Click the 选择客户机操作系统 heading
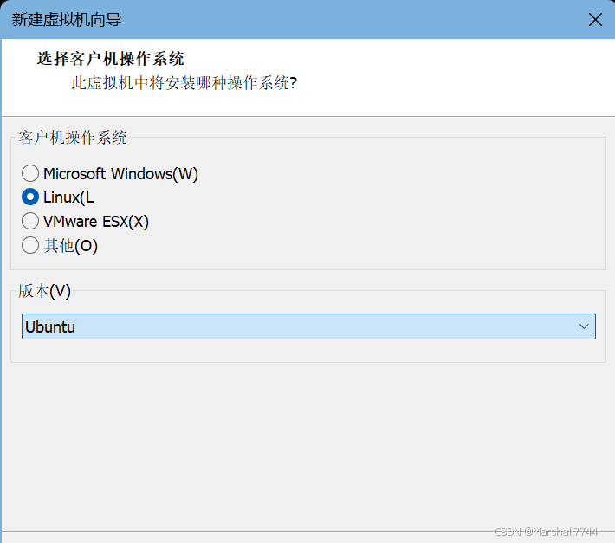The height and width of the screenshot is (543, 615). 110,59
